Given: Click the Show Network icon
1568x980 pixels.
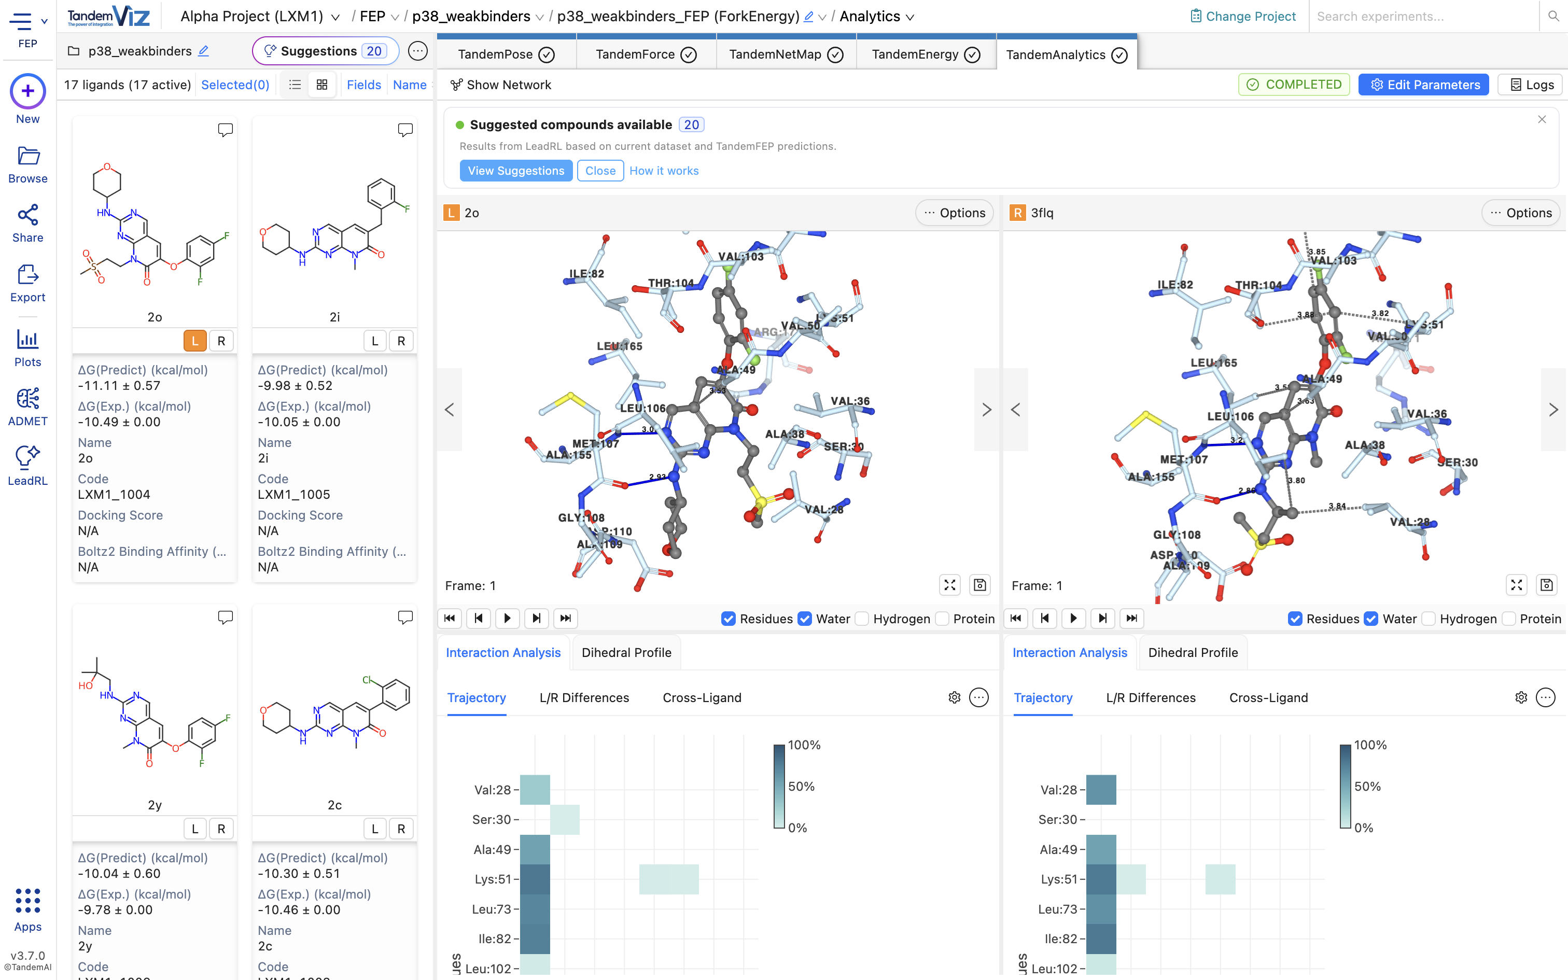Looking at the screenshot, I should click(x=457, y=84).
